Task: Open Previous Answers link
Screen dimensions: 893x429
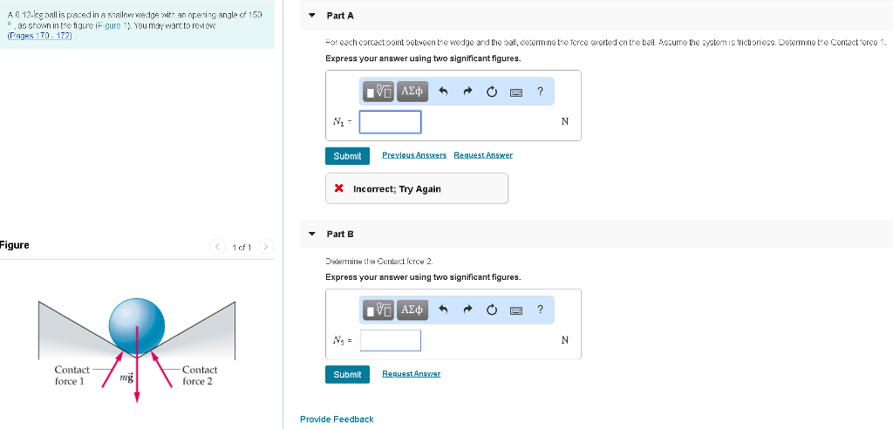Action: 414,155
